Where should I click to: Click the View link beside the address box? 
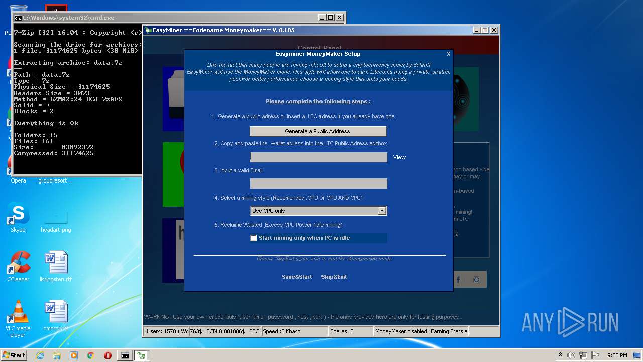[399, 157]
